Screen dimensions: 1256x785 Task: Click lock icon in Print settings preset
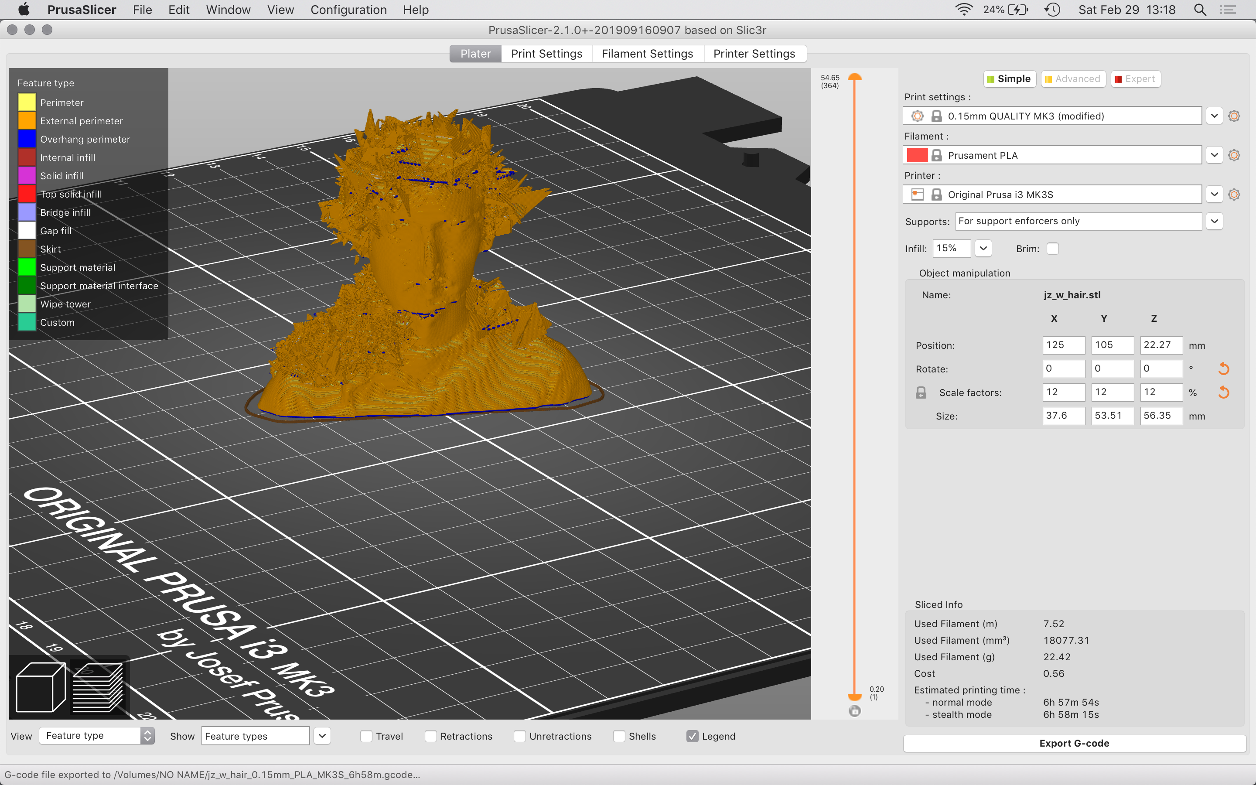(936, 116)
